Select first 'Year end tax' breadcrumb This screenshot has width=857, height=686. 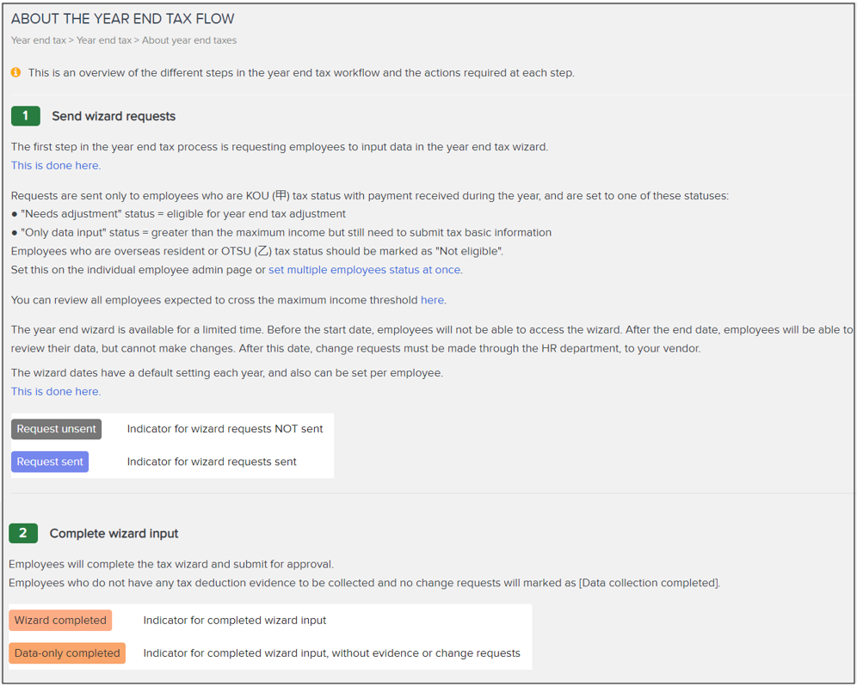point(38,40)
